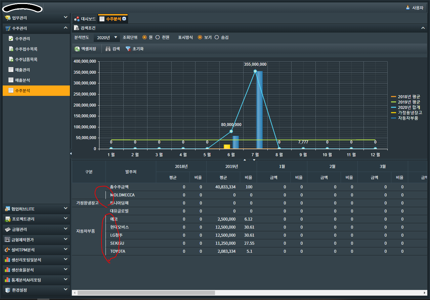Select the 천원 unit radio button
The image size is (430, 300).
158,38
